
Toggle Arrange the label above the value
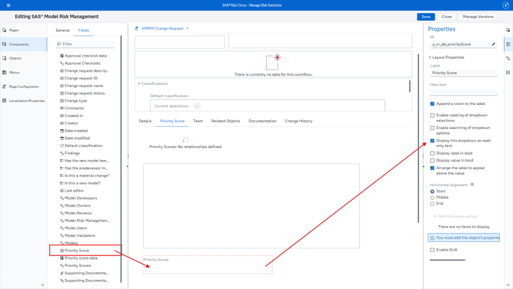(432, 168)
